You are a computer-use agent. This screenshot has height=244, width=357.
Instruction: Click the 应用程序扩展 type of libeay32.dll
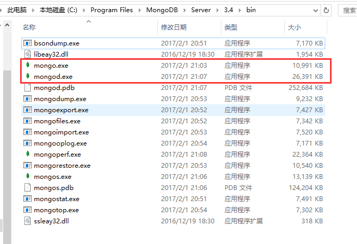pyautogui.click(x=244, y=55)
